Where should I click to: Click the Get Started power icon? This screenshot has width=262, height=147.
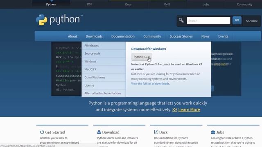42,132
